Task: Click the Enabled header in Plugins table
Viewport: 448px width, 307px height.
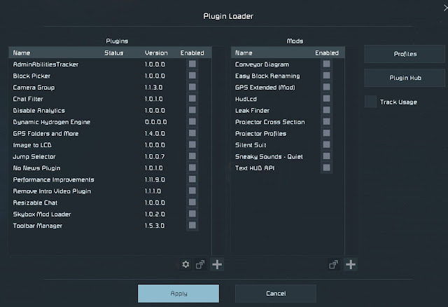Action: pos(192,53)
